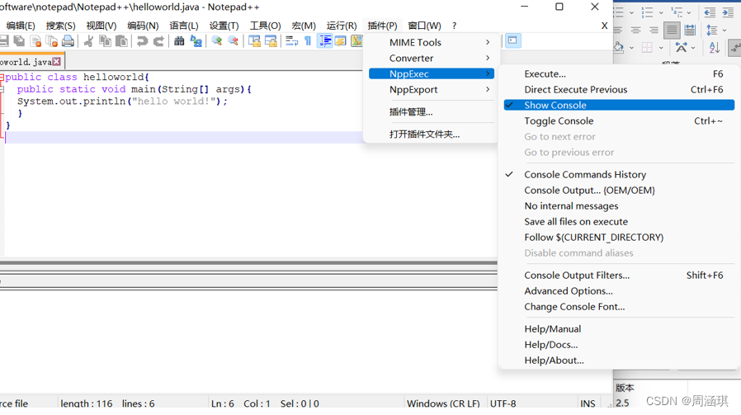Click the Zoom In magnifier icon
This screenshot has height=415, width=741.
(x=216, y=41)
